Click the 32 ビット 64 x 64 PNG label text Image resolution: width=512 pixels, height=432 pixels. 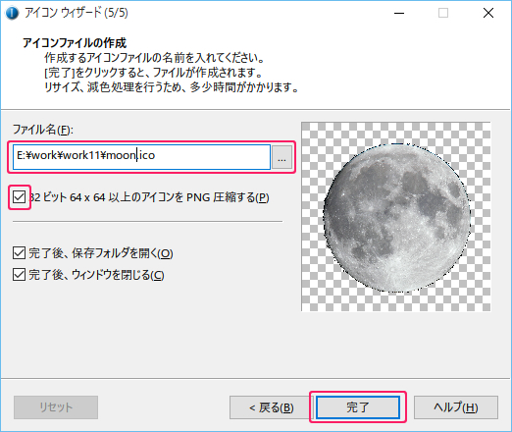[149, 197]
